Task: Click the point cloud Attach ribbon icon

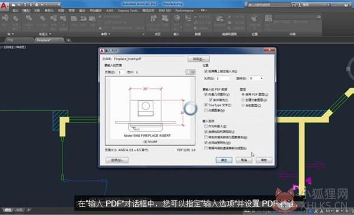Action: (153, 18)
